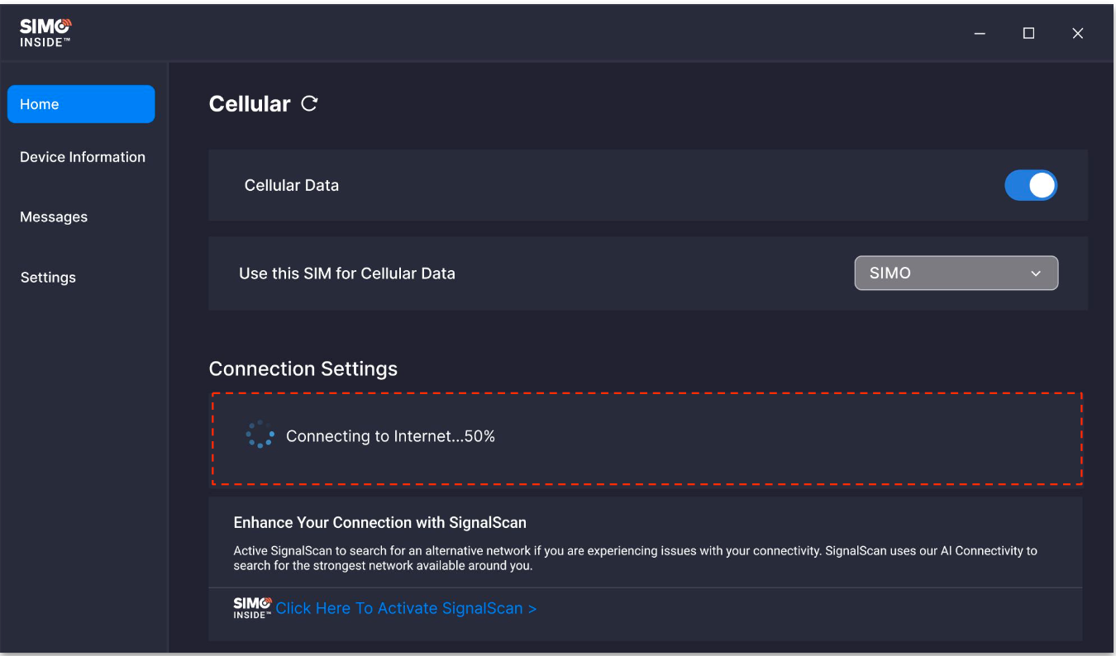Go to the Home section
Image resolution: width=1116 pixels, height=656 pixels.
[81, 104]
